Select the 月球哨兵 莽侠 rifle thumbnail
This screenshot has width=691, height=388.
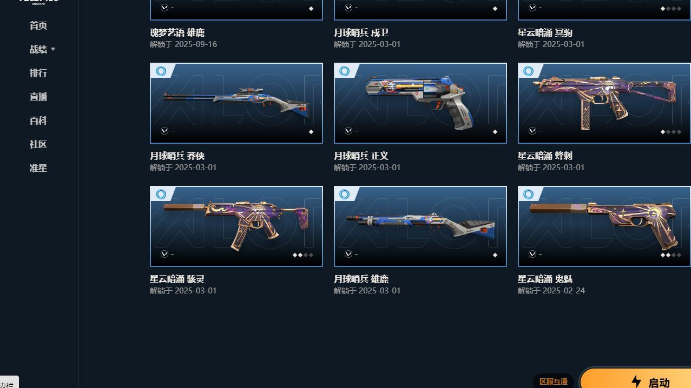(236, 103)
